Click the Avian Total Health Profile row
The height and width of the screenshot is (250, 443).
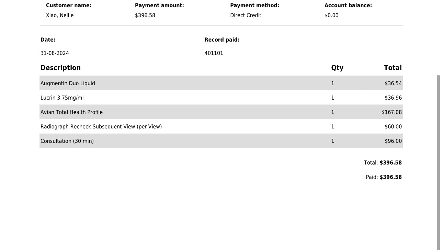click(221, 112)
